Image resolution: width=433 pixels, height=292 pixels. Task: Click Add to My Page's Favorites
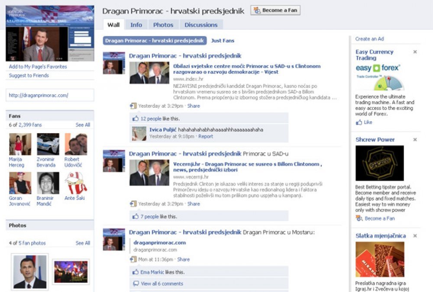pos(38,67)
